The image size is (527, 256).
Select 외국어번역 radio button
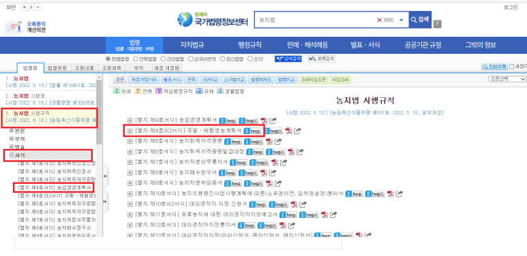190,59
